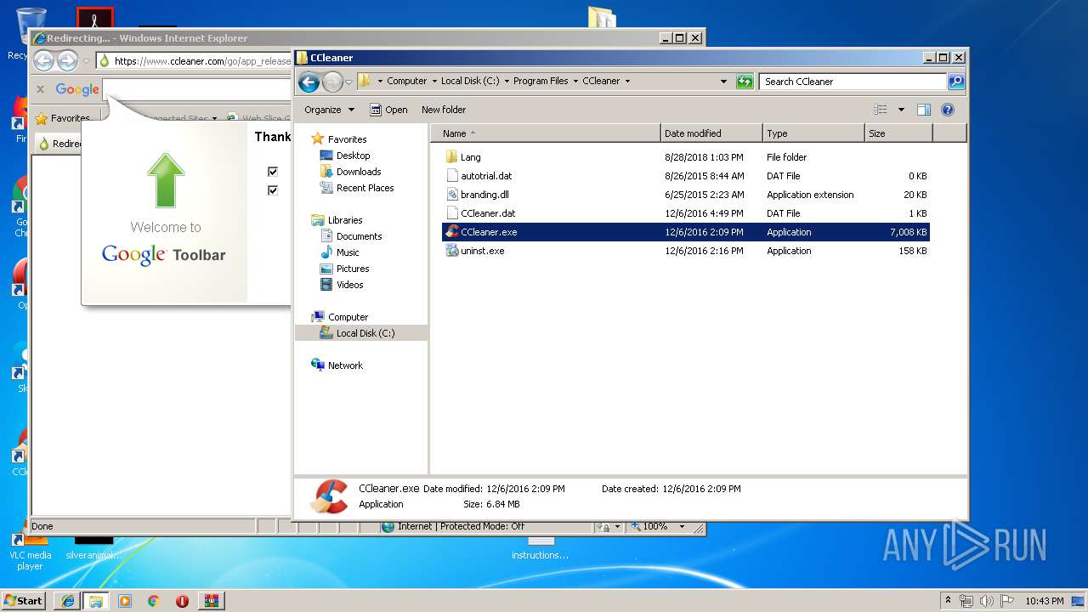Navigate to Program Files breadcrumb

point(541,82)
